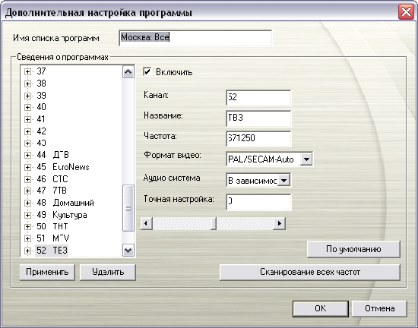
Task: Click the По умолчанию button
Action: tap(353, 249)
